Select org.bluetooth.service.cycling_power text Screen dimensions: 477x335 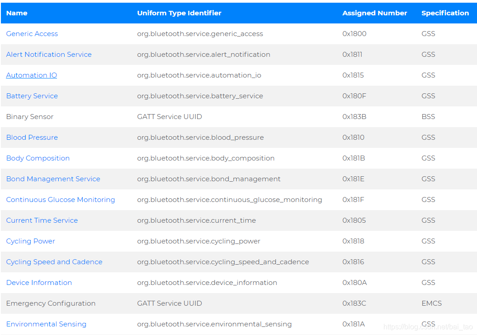[198, 241]
